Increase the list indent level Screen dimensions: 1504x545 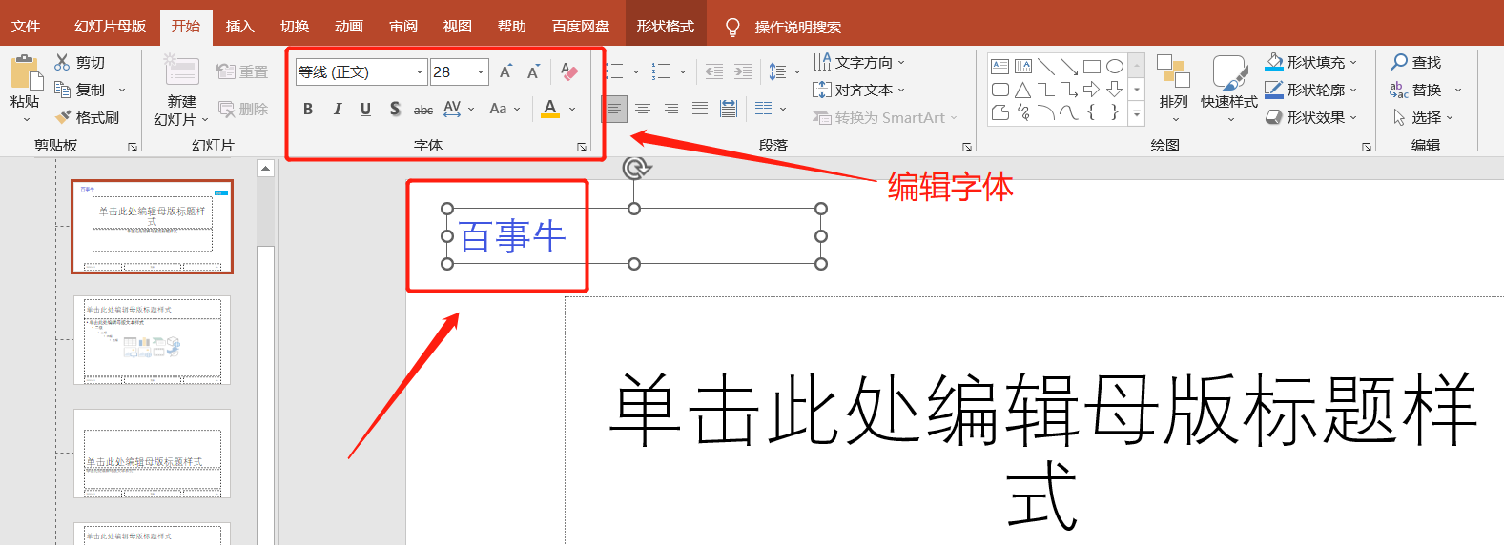coord(743,71)
